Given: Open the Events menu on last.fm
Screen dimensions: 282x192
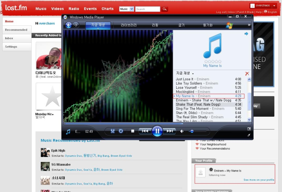Looking at the screenshot, I should [x=90, y=9].
